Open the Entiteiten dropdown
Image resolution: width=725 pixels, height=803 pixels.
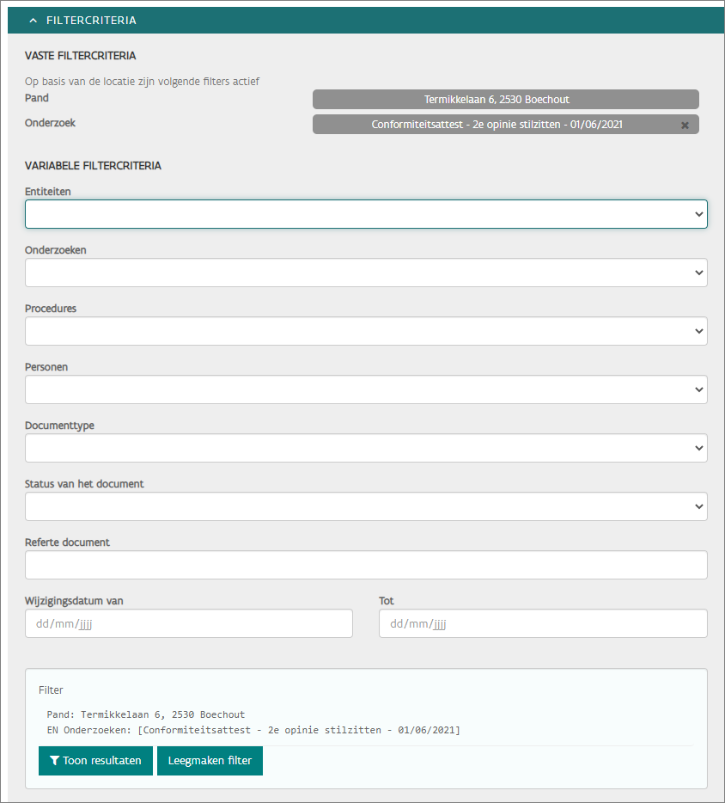(366, 214)
